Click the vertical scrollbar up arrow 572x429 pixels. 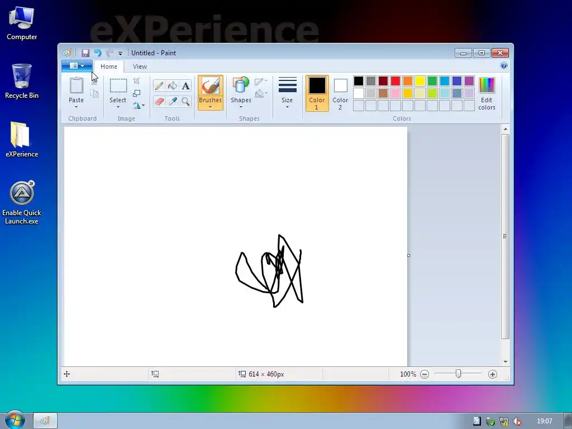coord(505,129)
